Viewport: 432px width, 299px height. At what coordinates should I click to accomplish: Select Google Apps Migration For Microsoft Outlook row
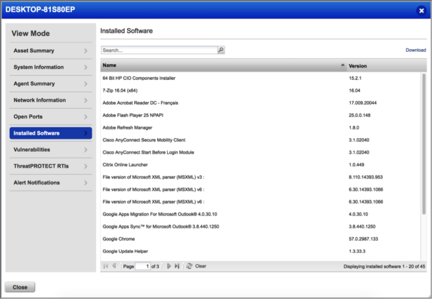click(x=261, y=214)
